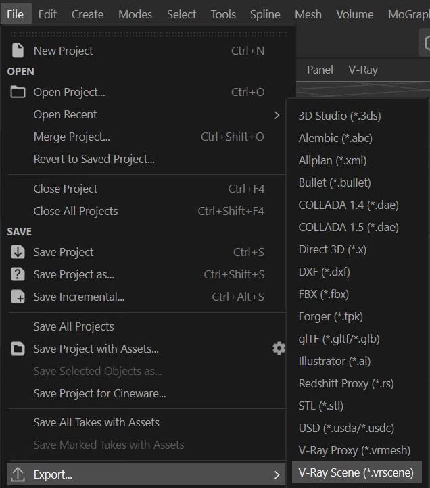The image size is (430, 488).
Task: Select USD (*.usda/*.usdc) export format
Action: (x=346, y=428)
